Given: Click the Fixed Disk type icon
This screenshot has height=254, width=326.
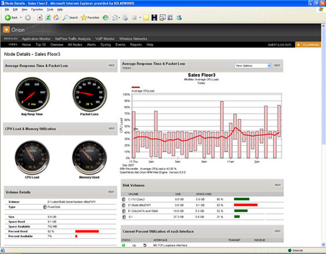Looking at the screenshot, I should click(45, 207).
